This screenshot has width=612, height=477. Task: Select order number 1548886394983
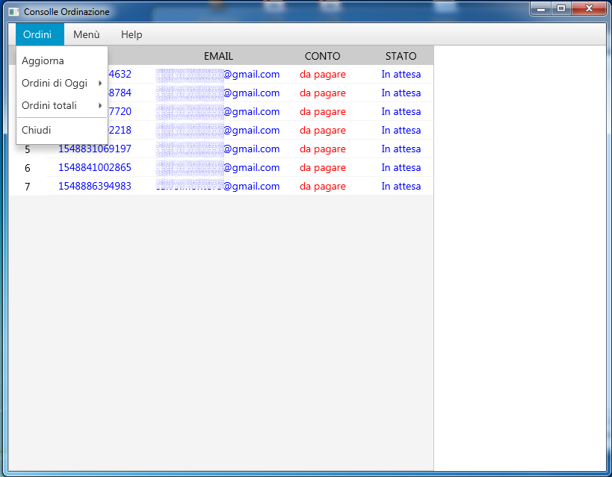click(94, 186)
